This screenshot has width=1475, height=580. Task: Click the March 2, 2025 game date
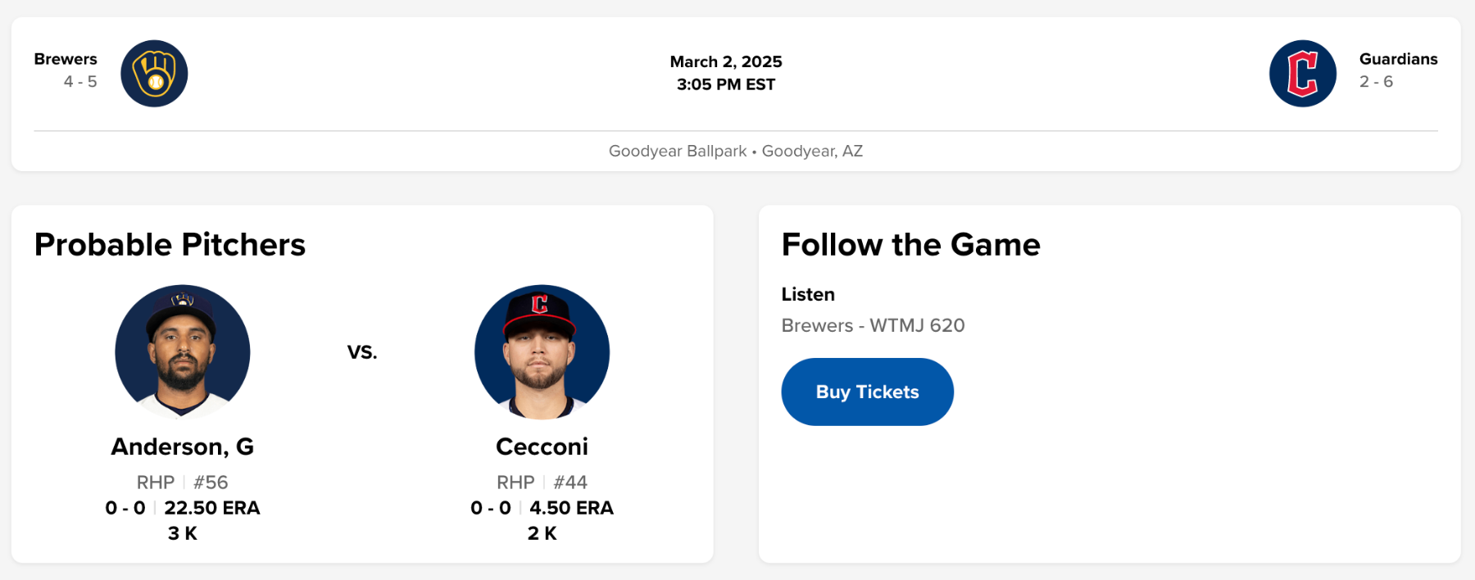[x=726, y=61]
